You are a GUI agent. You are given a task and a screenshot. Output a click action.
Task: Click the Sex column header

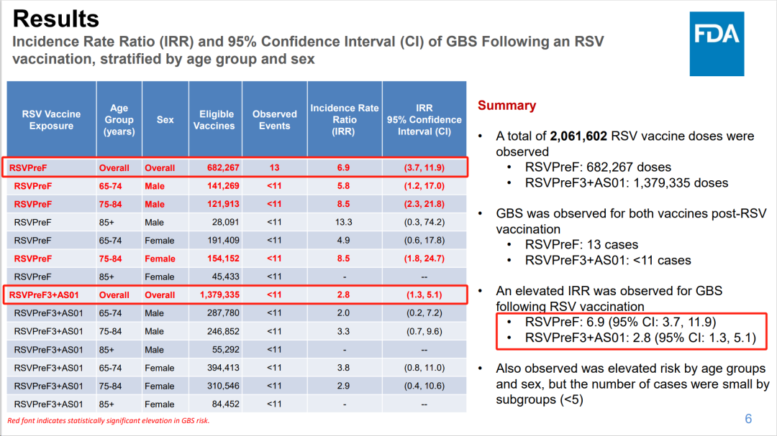tap(165, 120)
